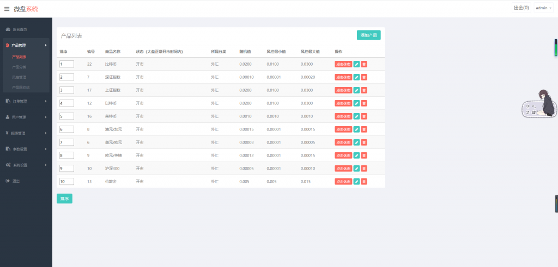Edit the 深证指数 row via pencil icon

click(356, 77)
